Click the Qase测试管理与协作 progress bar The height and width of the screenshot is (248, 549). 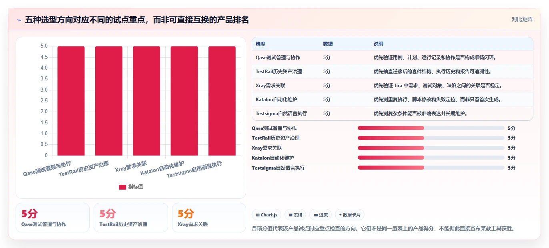(x=431, y=128)
